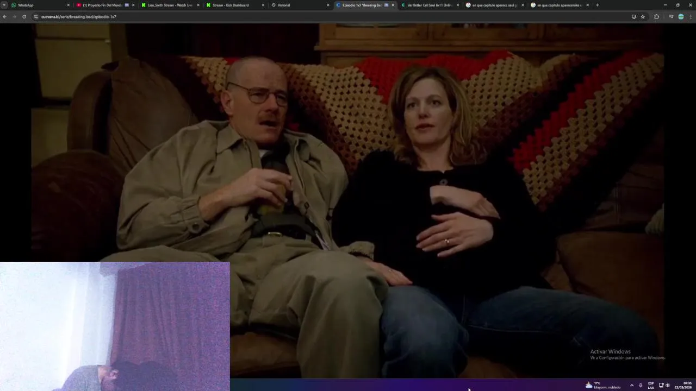Viewport: 696px width, 391px height.
Task: Open the Stream - Kick Dashboard tab
Action: pyautogui.click(x=234, y=5)
